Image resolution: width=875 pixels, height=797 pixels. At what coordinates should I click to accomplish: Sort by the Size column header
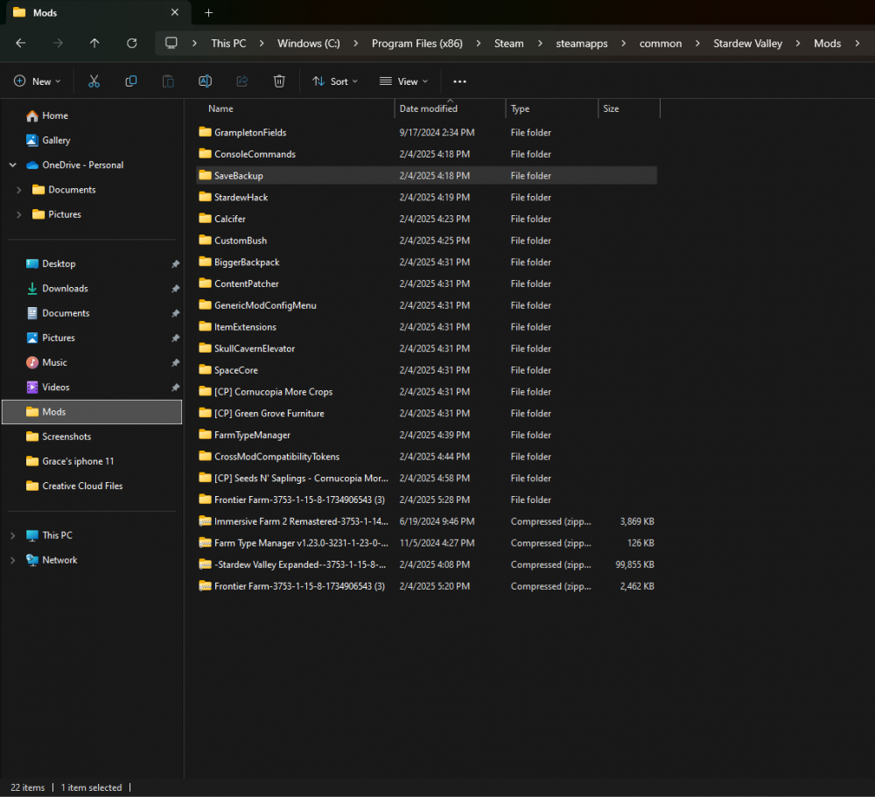[629, 108]
